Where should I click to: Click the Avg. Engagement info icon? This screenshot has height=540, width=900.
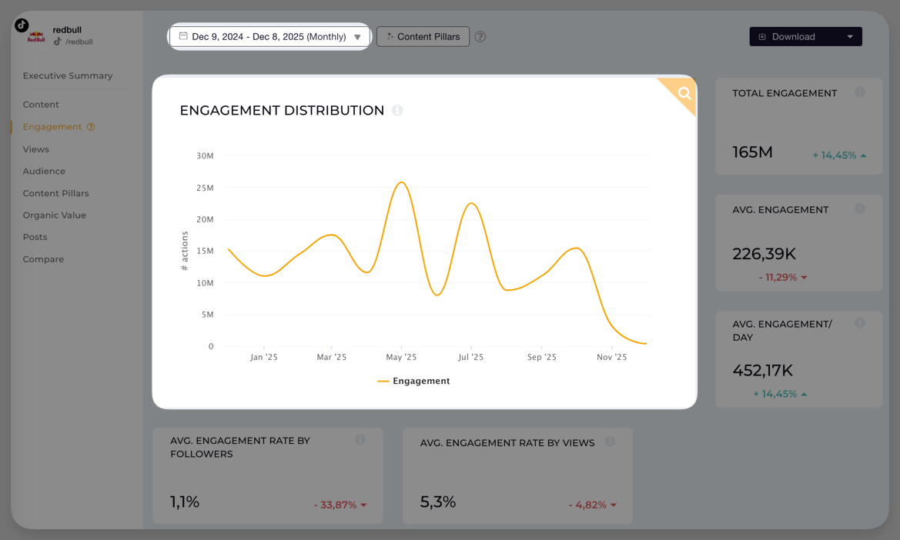(859, 208)
